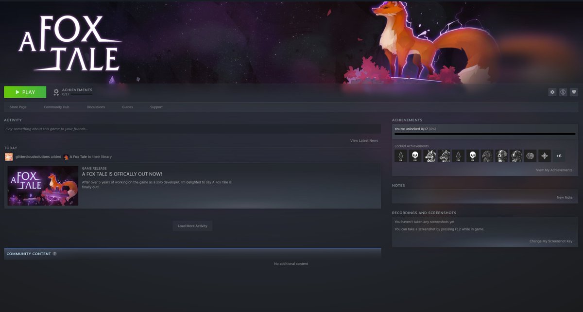Screen dimensions: 583x312
Task: Click the RECORDINGS AND SCREENSHOTS heading
Action: click(424, 213)
